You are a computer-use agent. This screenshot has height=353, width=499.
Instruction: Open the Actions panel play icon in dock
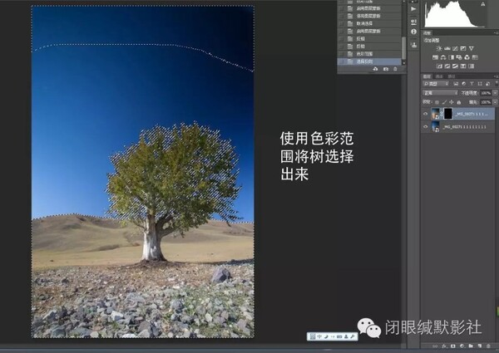[413, 9]
